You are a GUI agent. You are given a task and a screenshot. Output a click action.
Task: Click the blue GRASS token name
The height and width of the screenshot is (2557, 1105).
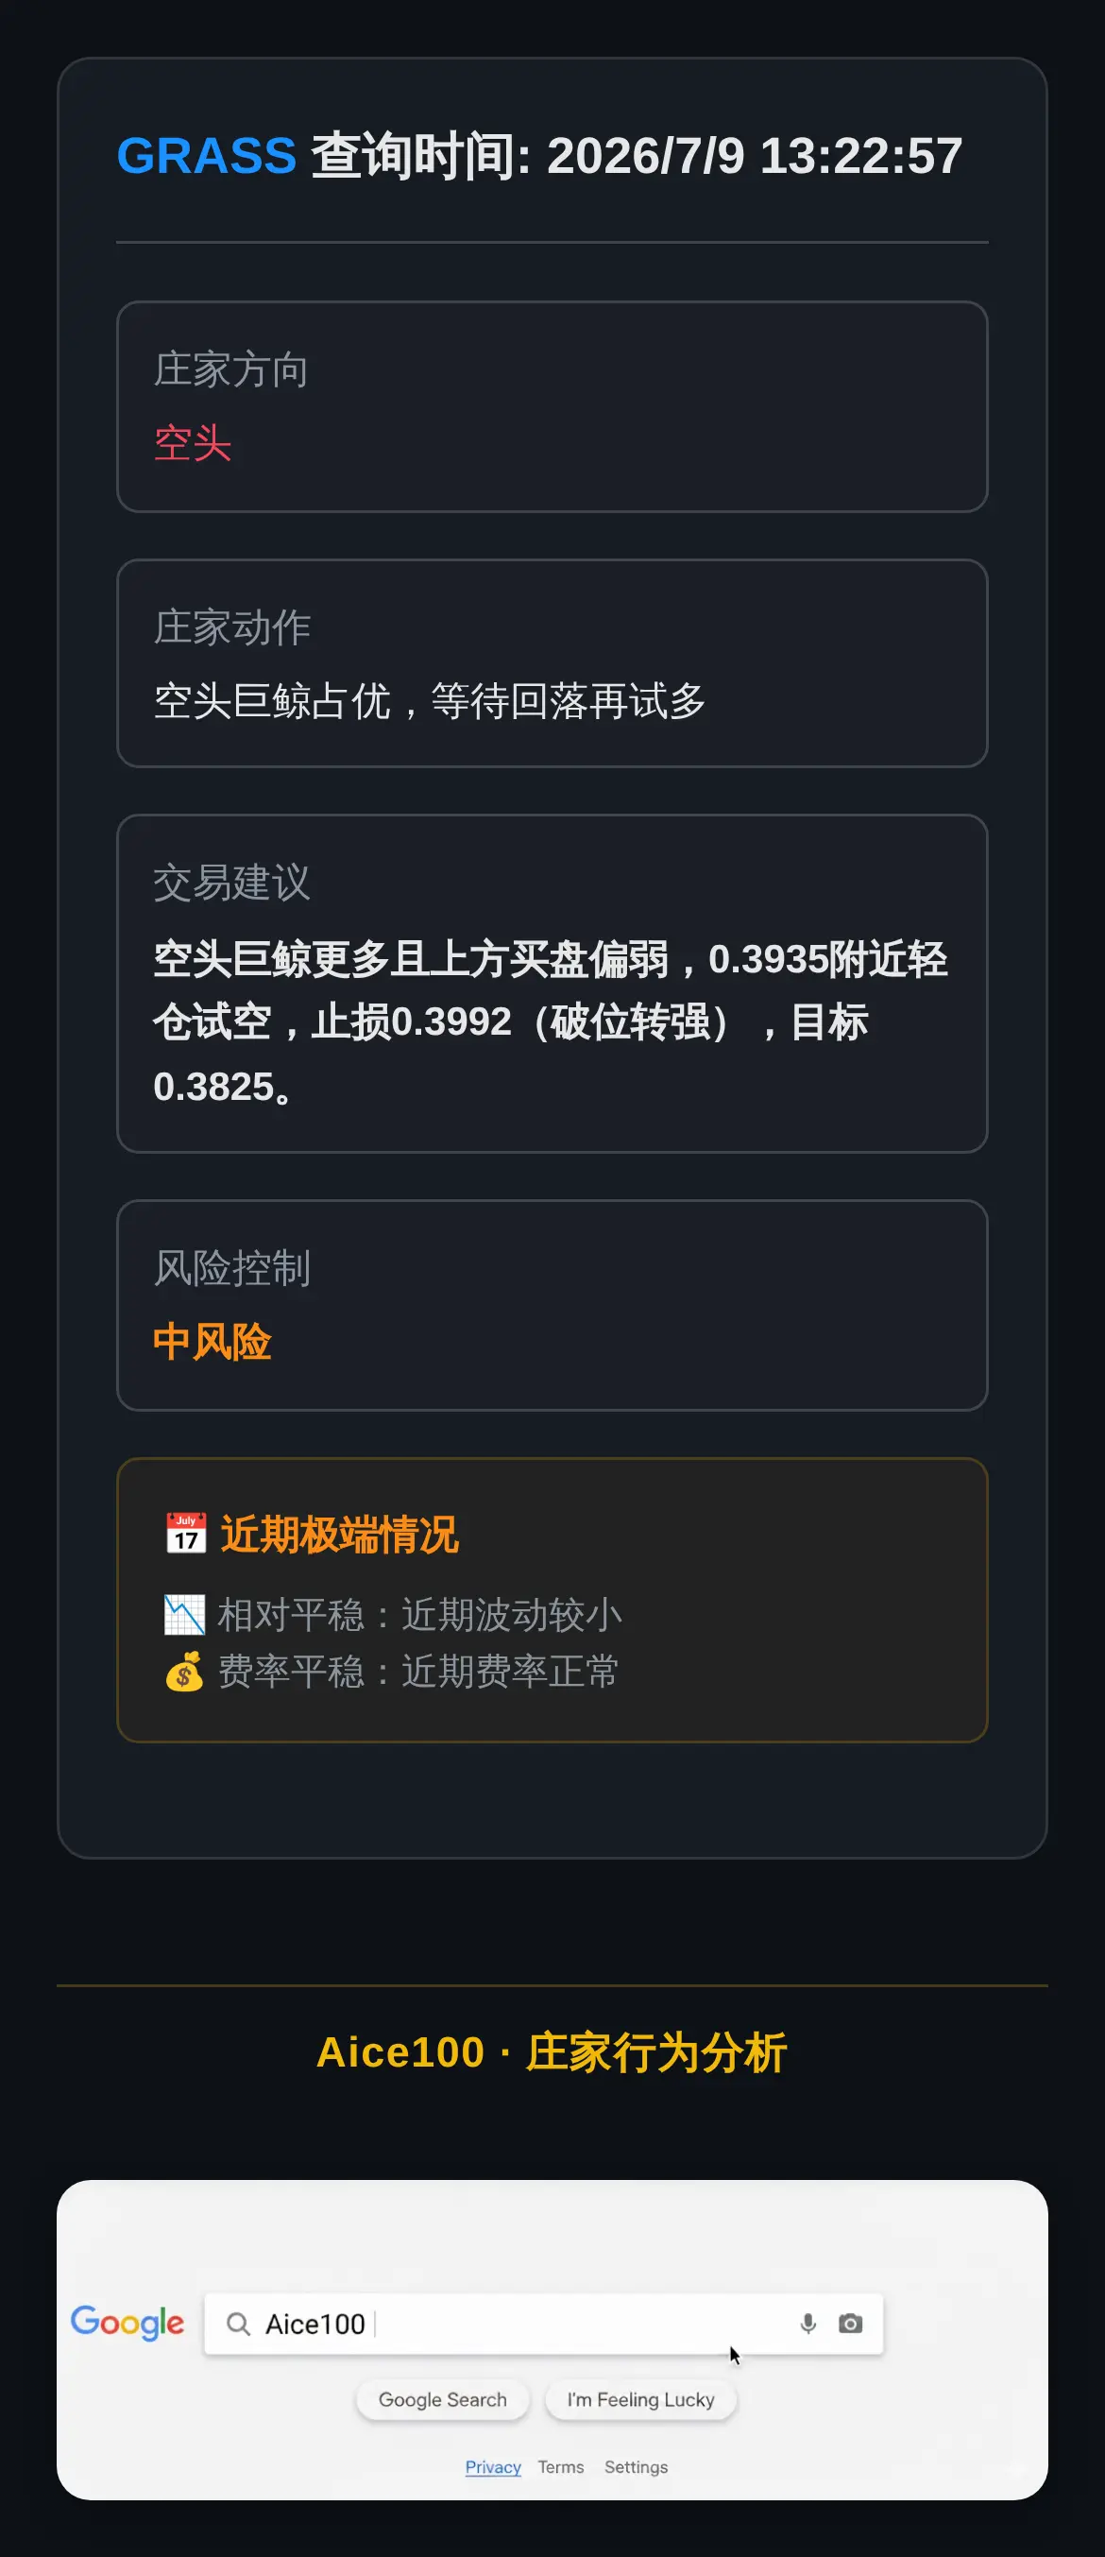click(x=206, y=156)
